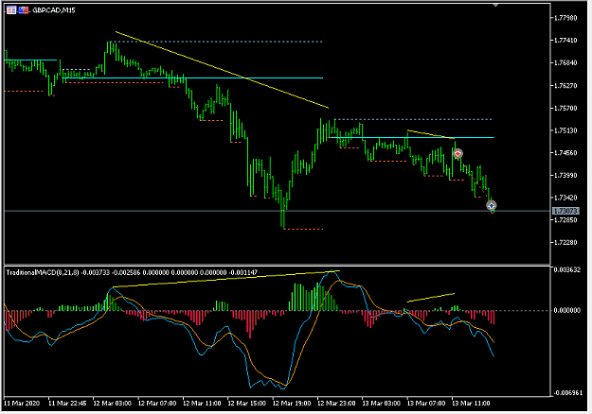Click the 13 Mar 11:00 time label

click(x=471, y=403)
